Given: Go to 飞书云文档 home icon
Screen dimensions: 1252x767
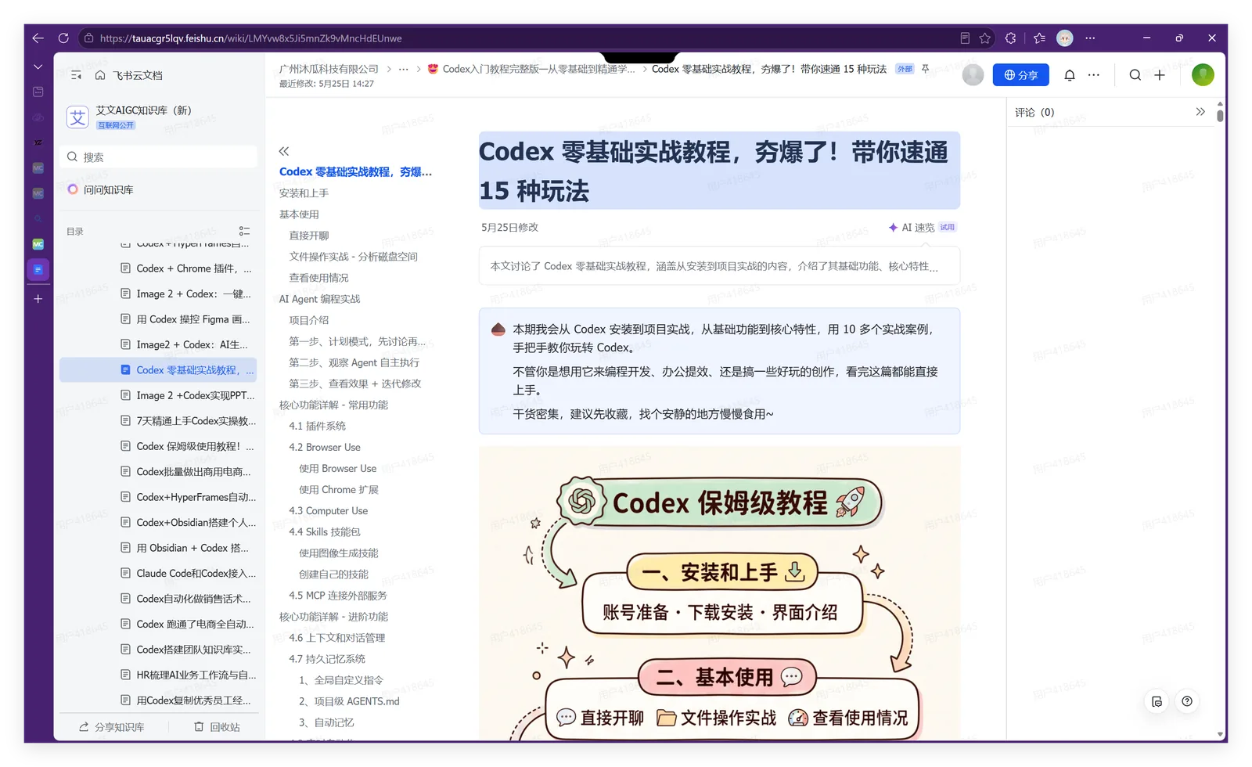Looking at the screenshot, I should point(100,75).
